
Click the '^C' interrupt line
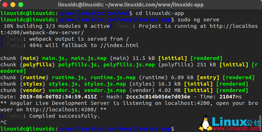[4, 122]
